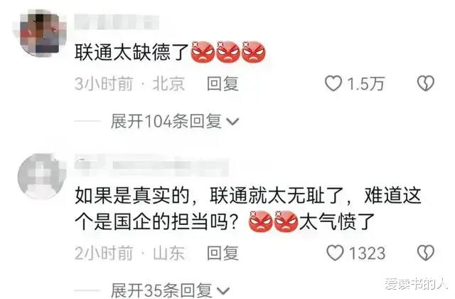Click chevron next to 展开35条回复
This screenshot has width=455, height=299.
click(223, 290)
